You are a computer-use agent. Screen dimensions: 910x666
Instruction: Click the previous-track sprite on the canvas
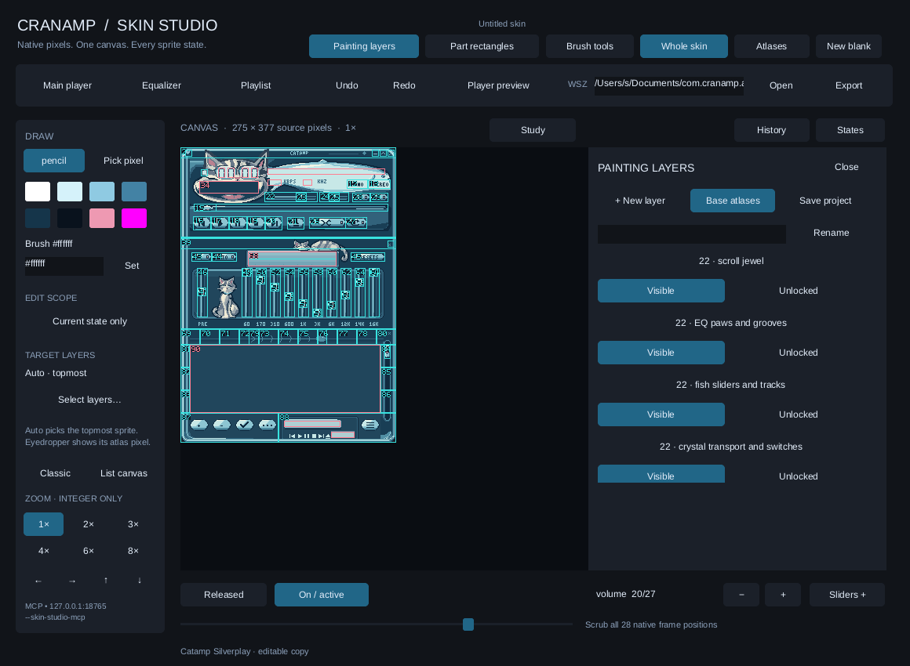pyautogui.click(x=202, y=223)
